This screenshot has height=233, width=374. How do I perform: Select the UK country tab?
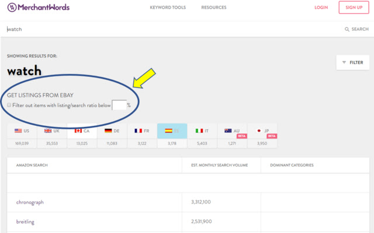[x=52, y=131]
